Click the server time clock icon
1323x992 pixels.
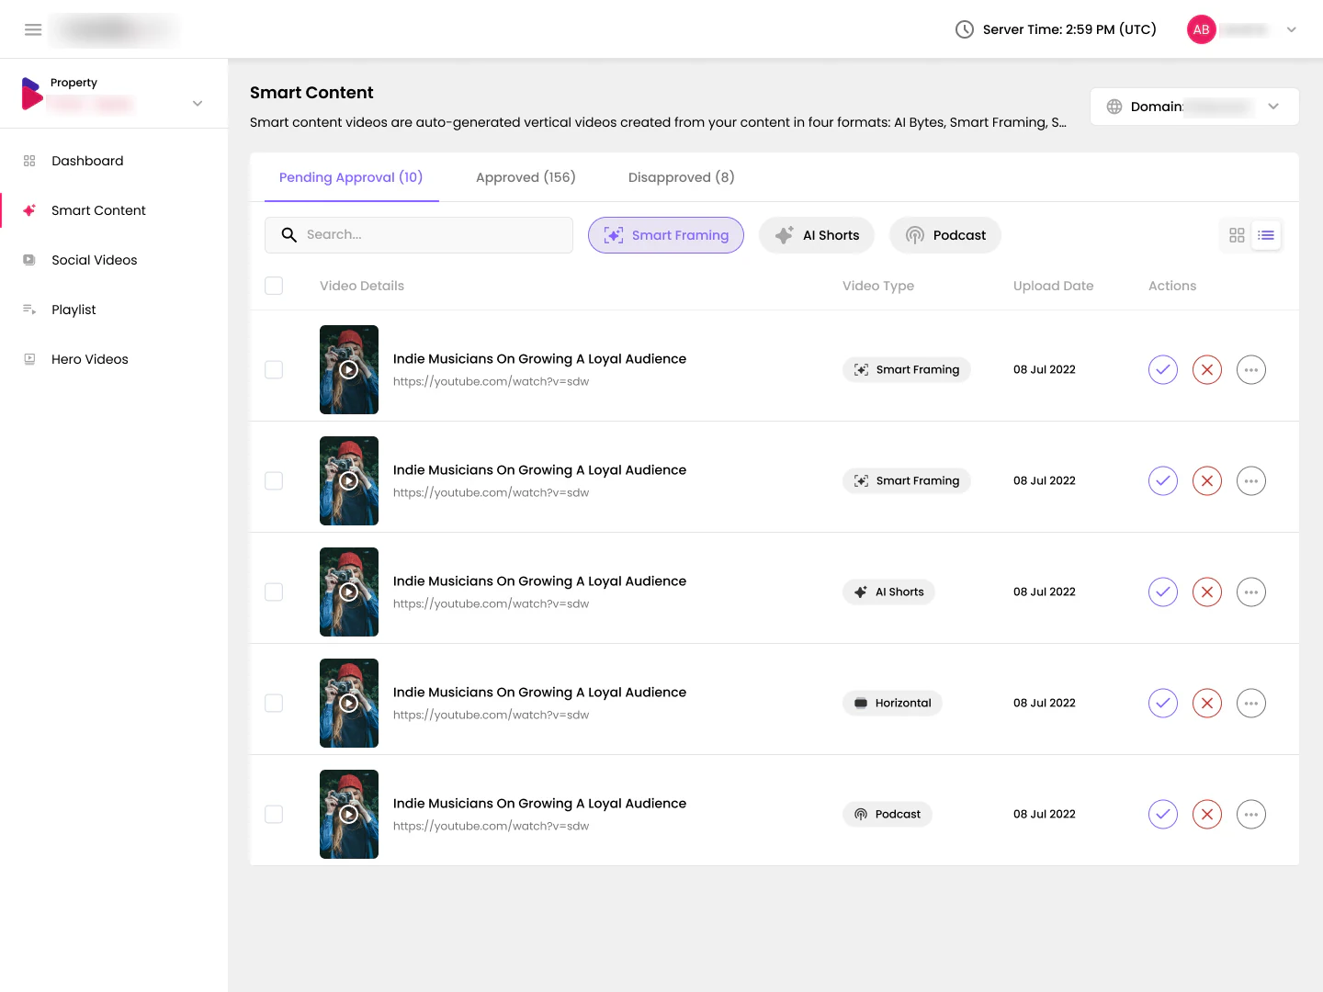click(965, 29)
